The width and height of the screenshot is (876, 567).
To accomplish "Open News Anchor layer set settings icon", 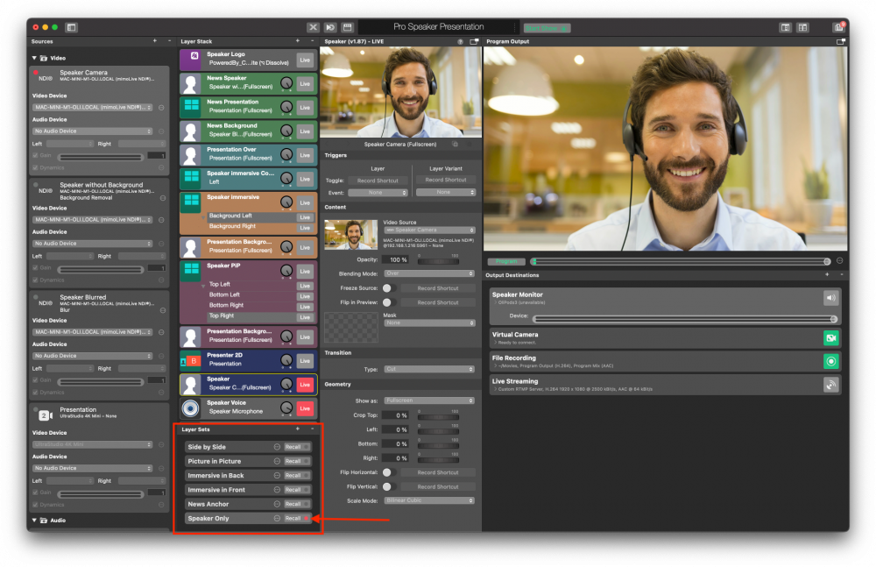I will [277, 504].
